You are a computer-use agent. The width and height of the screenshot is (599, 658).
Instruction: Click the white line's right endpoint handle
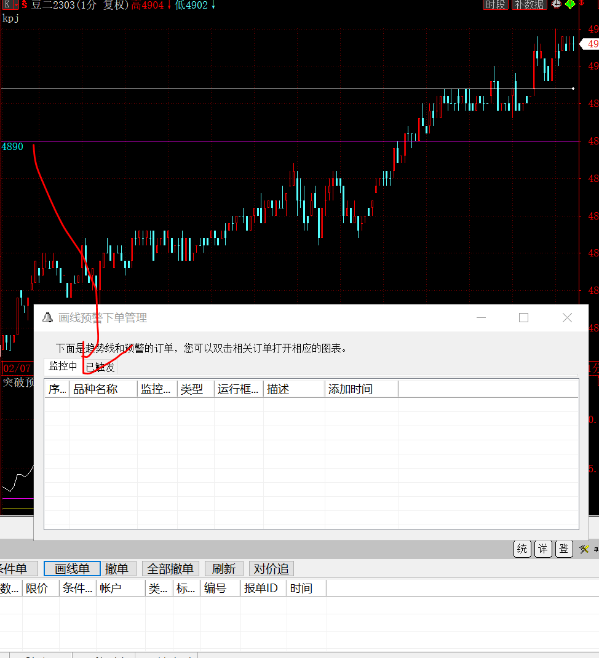click(573, 89)
